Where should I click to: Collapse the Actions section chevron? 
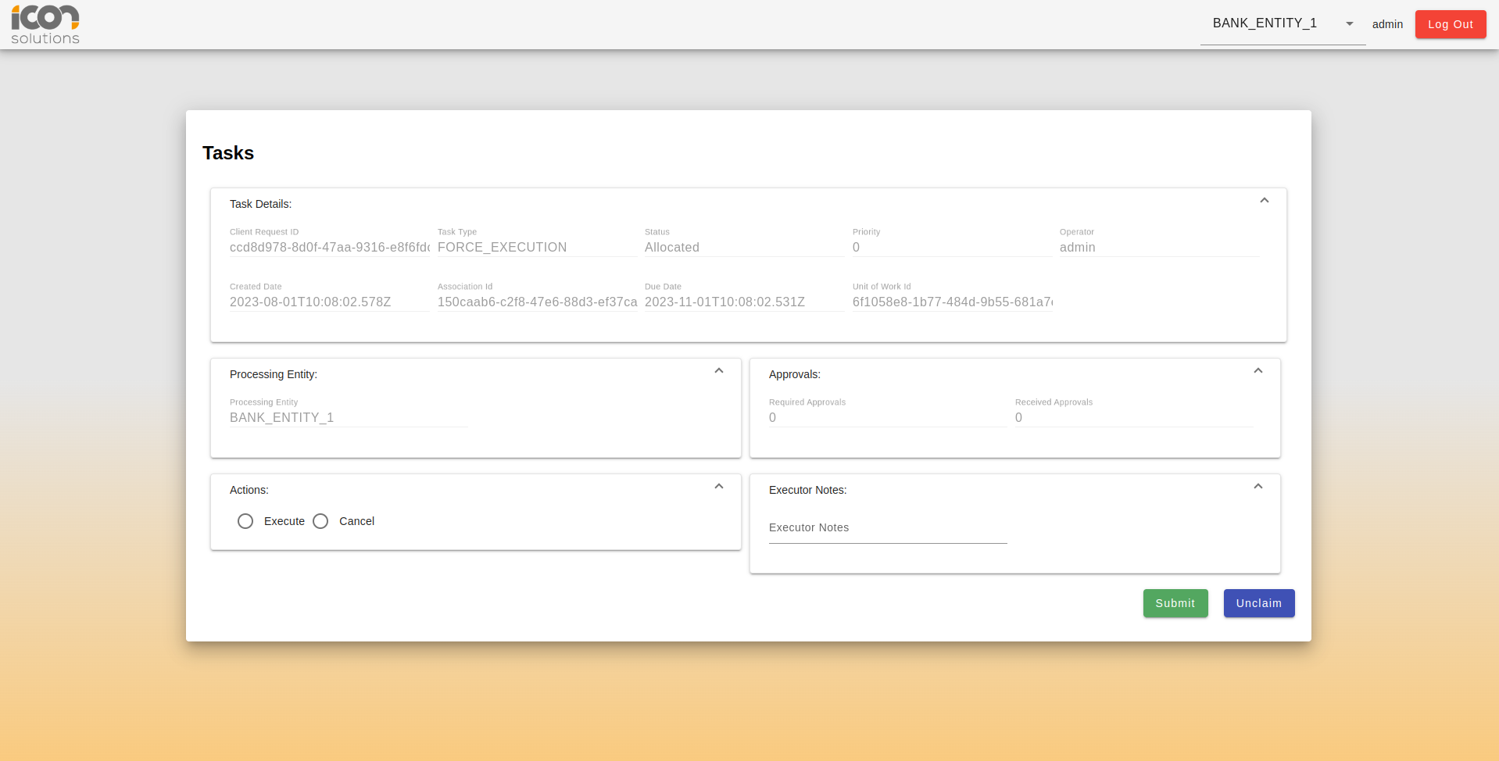[x=718, y=487]
